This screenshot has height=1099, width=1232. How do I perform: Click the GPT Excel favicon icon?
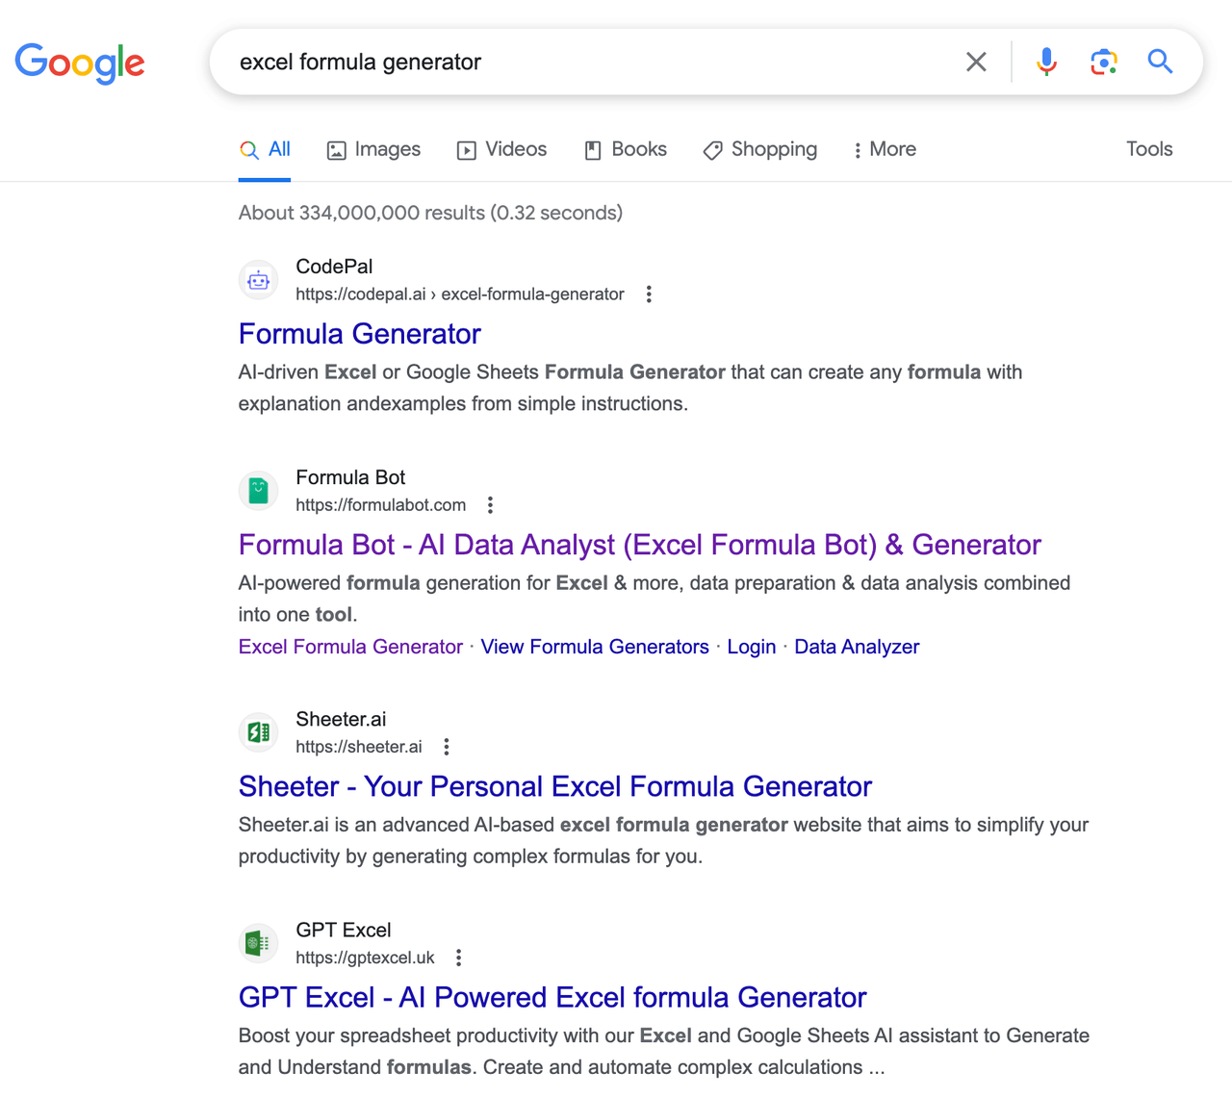(x=259, y=943)
